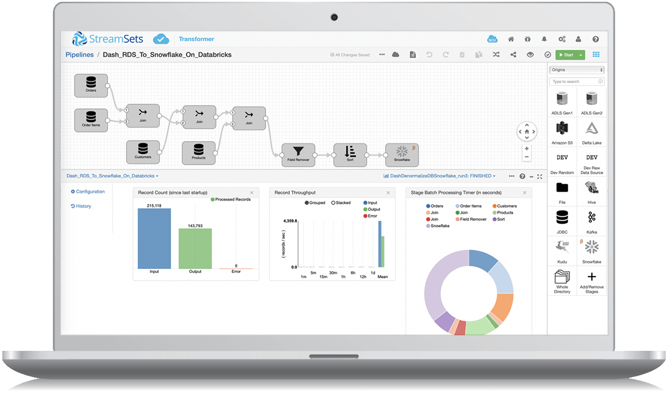The image size is (668, 395).
Task: Select Grouped mode in Record Throughput
Action: click(315, 203)
